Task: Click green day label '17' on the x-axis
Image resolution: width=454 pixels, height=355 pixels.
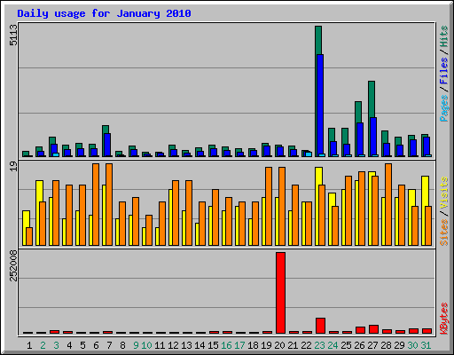Action: pos(239,345)
